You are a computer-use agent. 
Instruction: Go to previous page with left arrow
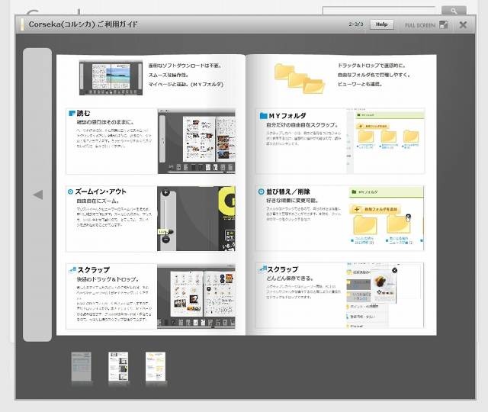coord(37,195)
